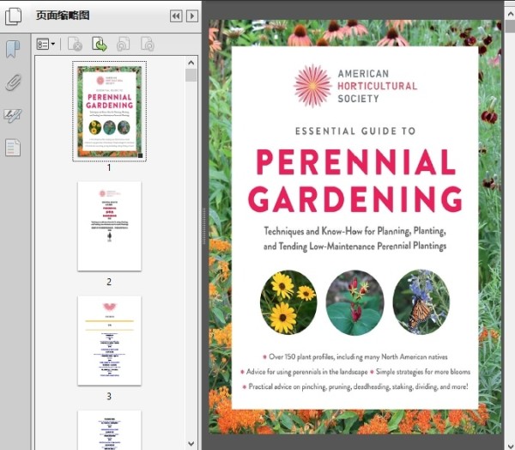The width and height of the screenshot is (515, 450).
Task: Click the thumbnail panel scrollbar thumb
Action: [191, 75]
